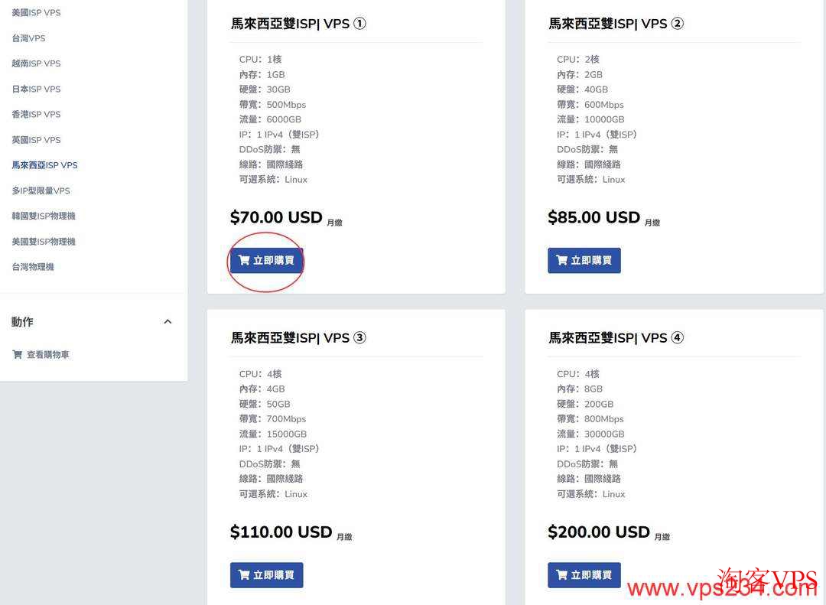Open the 台灣VPS category
Image resolution: width=826 pixels, height=605 pixels.
[28, 37]
